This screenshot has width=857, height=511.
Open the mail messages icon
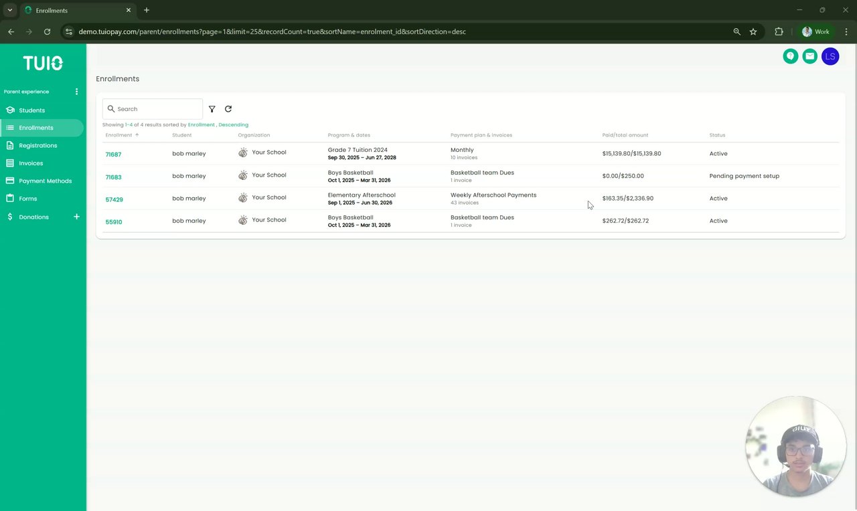(810, 56)
